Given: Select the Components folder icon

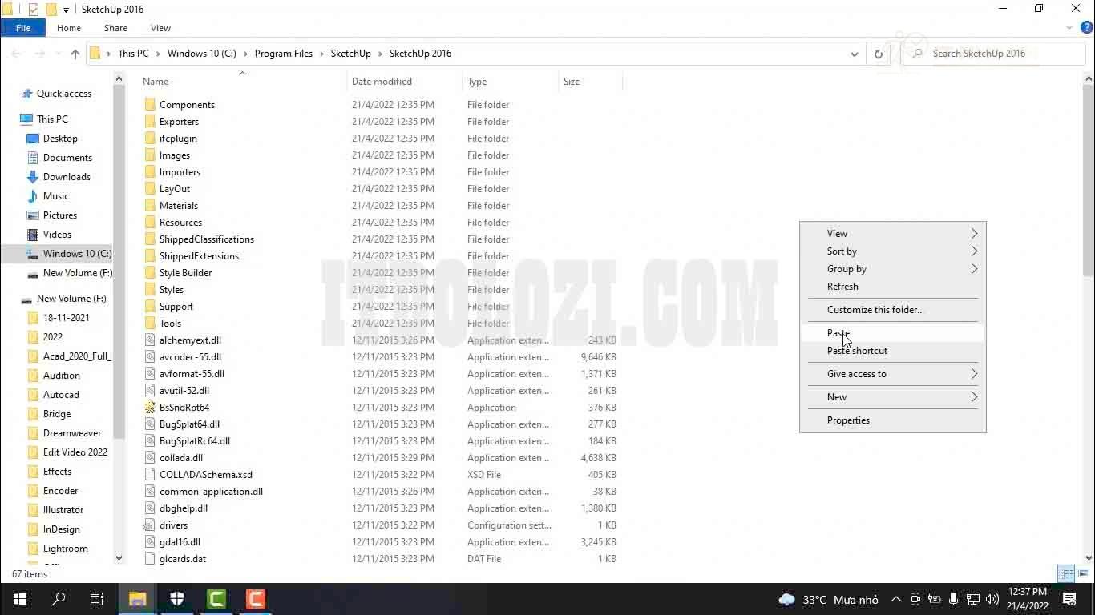Looking at the screenshot, I should 150,105.
